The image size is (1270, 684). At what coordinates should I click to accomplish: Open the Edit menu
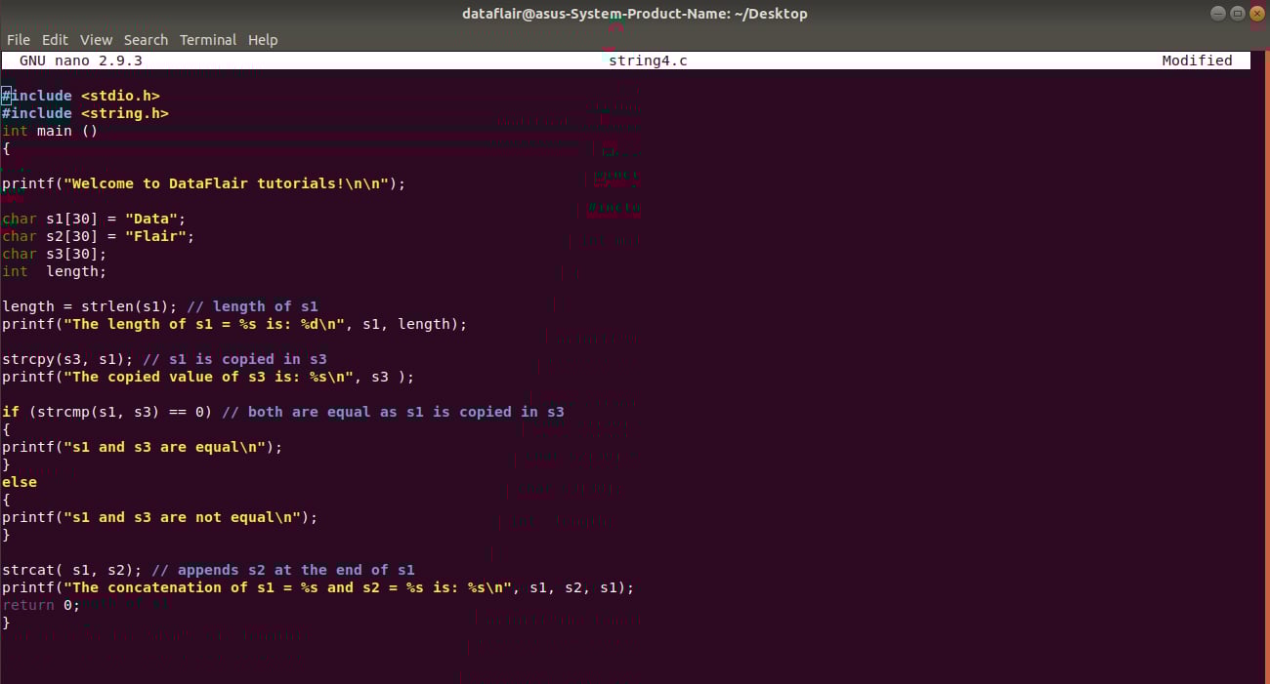[x=55, y=40]
